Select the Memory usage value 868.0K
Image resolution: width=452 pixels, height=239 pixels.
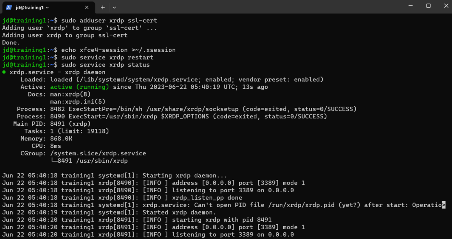coord(61,138)
